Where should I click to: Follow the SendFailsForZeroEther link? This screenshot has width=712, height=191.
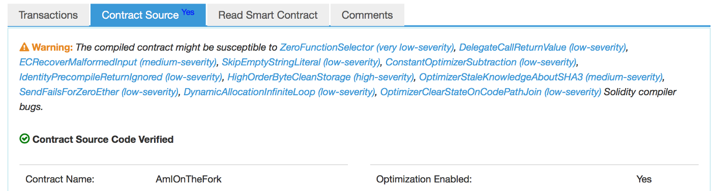99,92
